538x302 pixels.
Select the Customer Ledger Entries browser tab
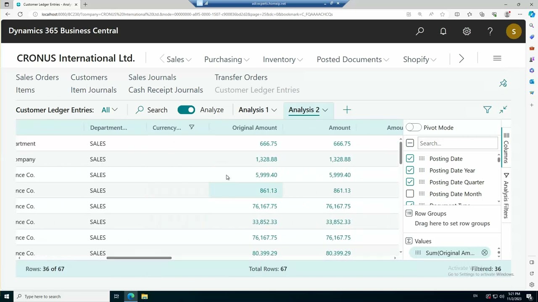[46, 4]
